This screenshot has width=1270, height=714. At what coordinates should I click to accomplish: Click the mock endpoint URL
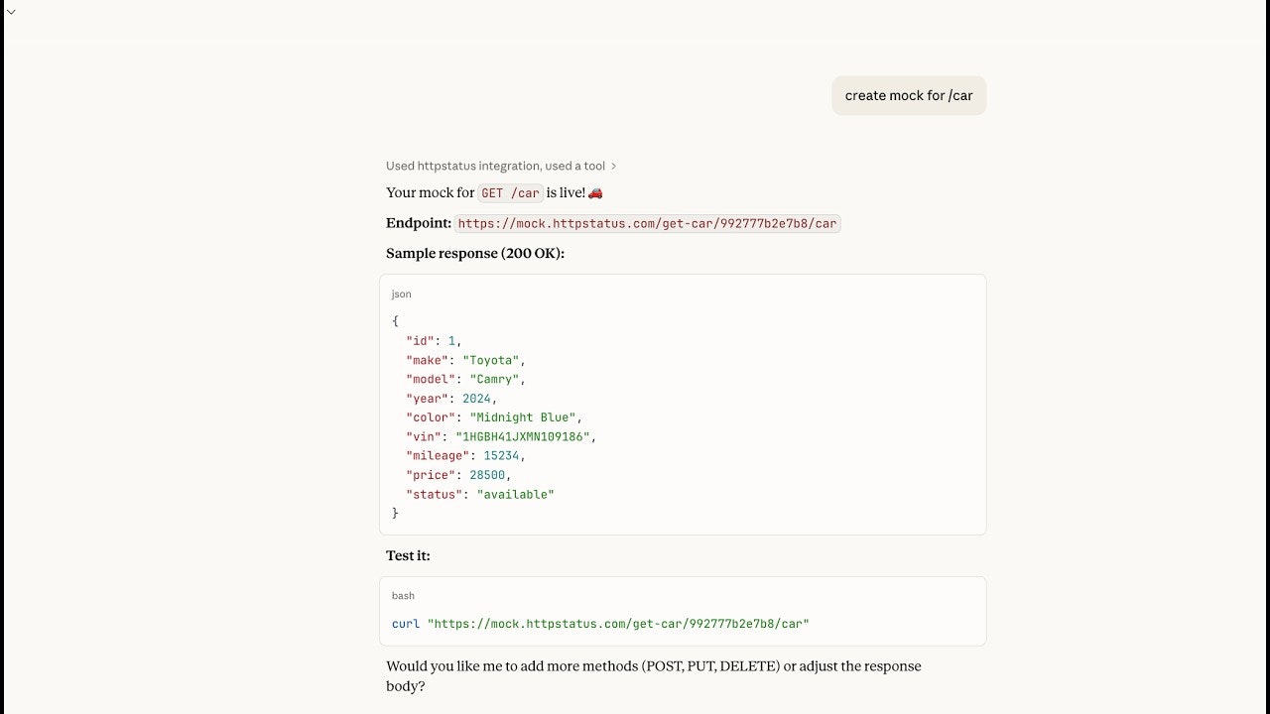tap(647, 223)
